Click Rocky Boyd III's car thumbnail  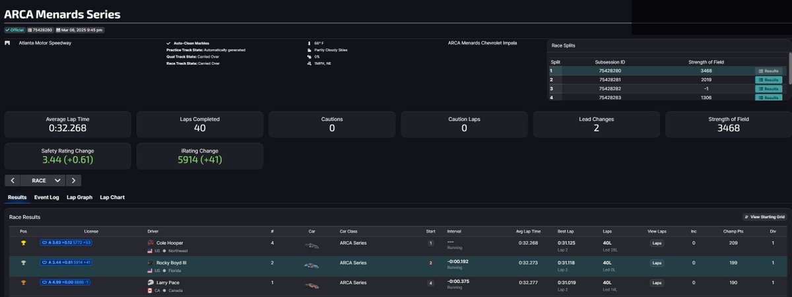(x=312, y=265)
